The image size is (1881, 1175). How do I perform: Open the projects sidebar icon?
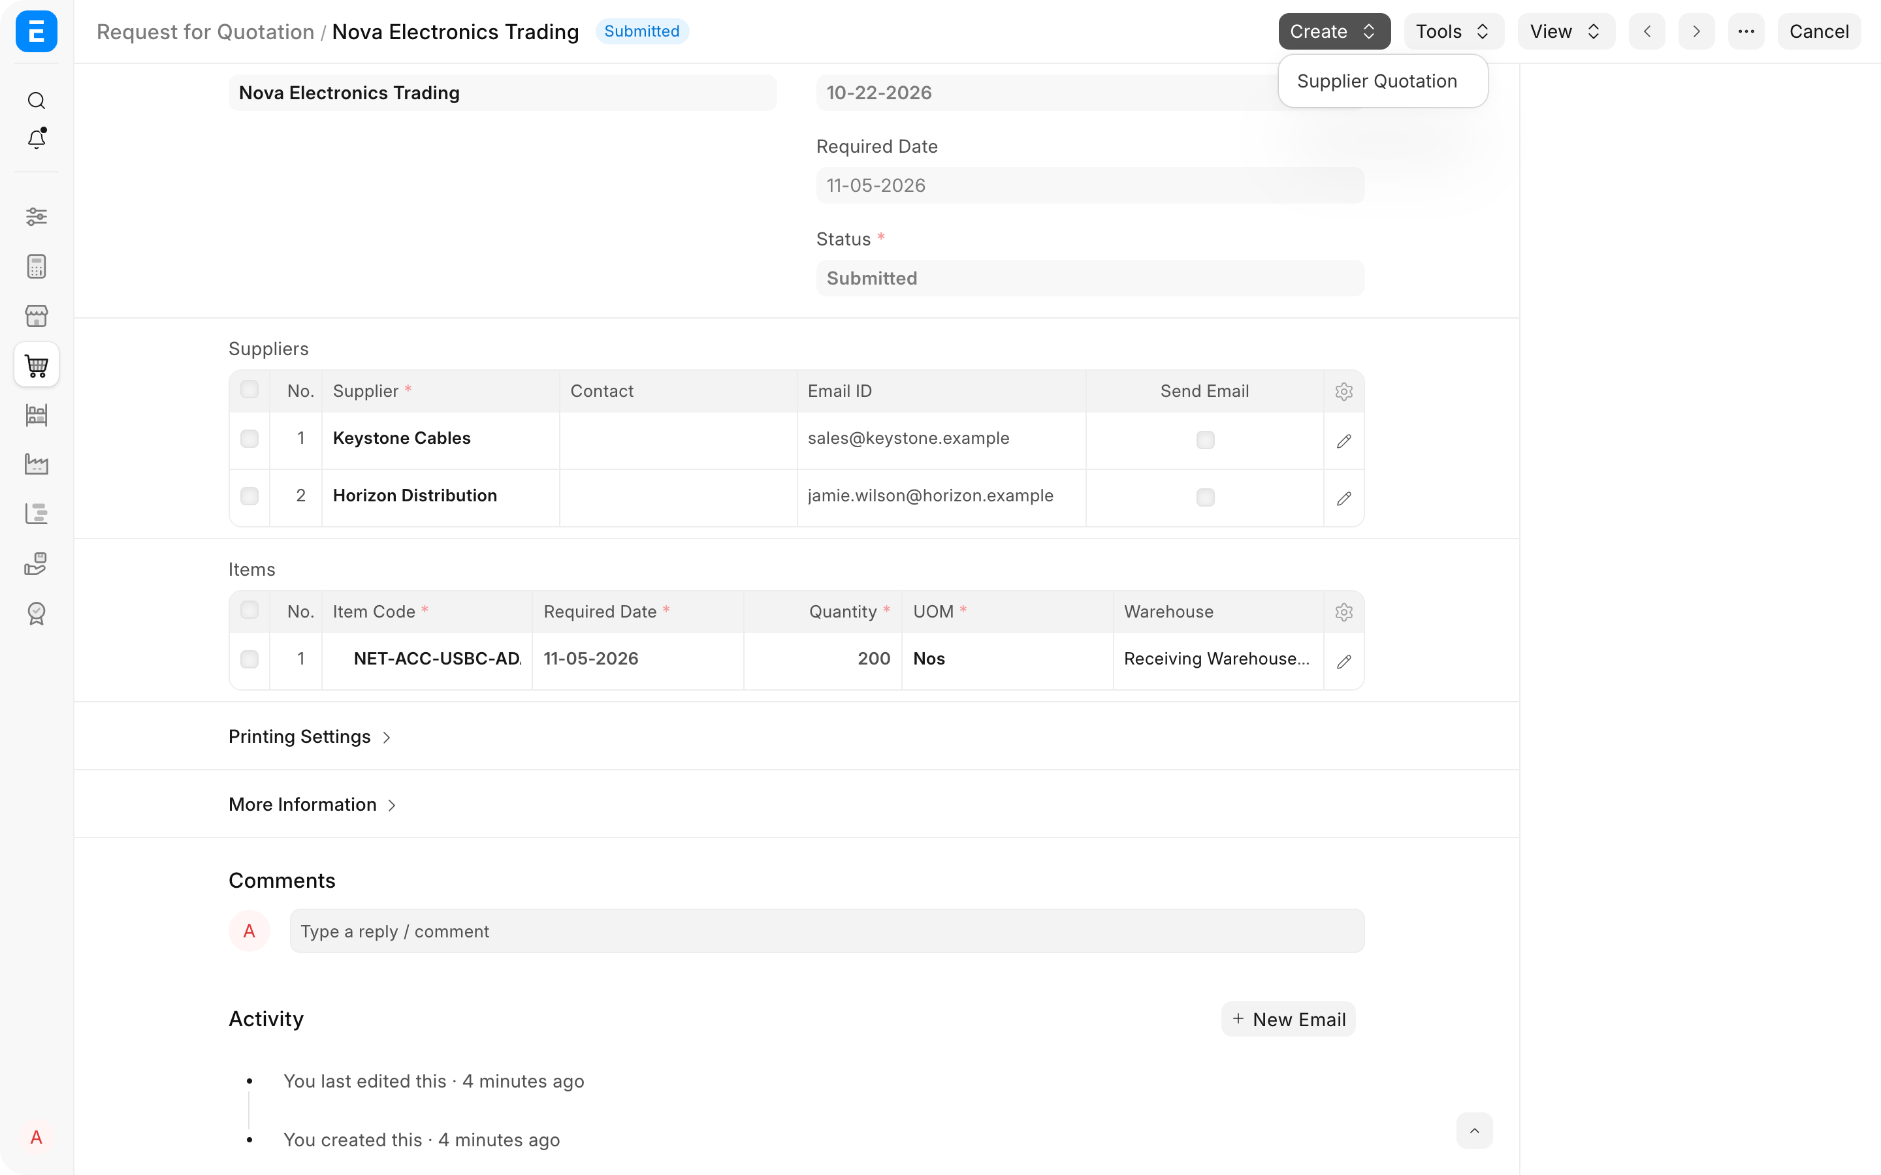point(37,514)
